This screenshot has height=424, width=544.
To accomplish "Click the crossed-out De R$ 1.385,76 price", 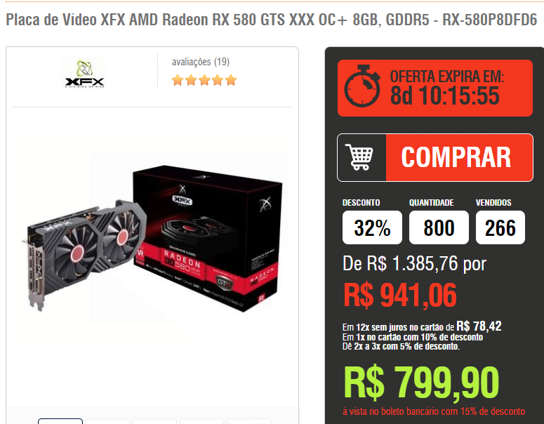I will pos(414,263).
